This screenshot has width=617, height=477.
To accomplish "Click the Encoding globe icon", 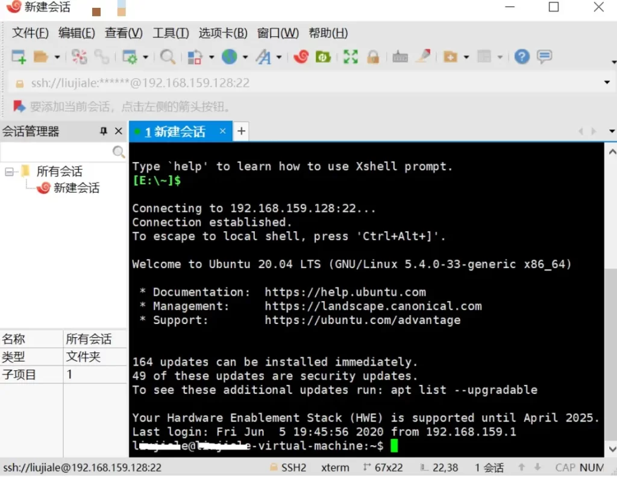I will [x=229, y=57].
